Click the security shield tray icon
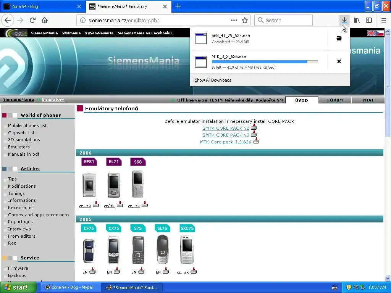The height and width of the screenshot is (293, 391). [349, 287]
